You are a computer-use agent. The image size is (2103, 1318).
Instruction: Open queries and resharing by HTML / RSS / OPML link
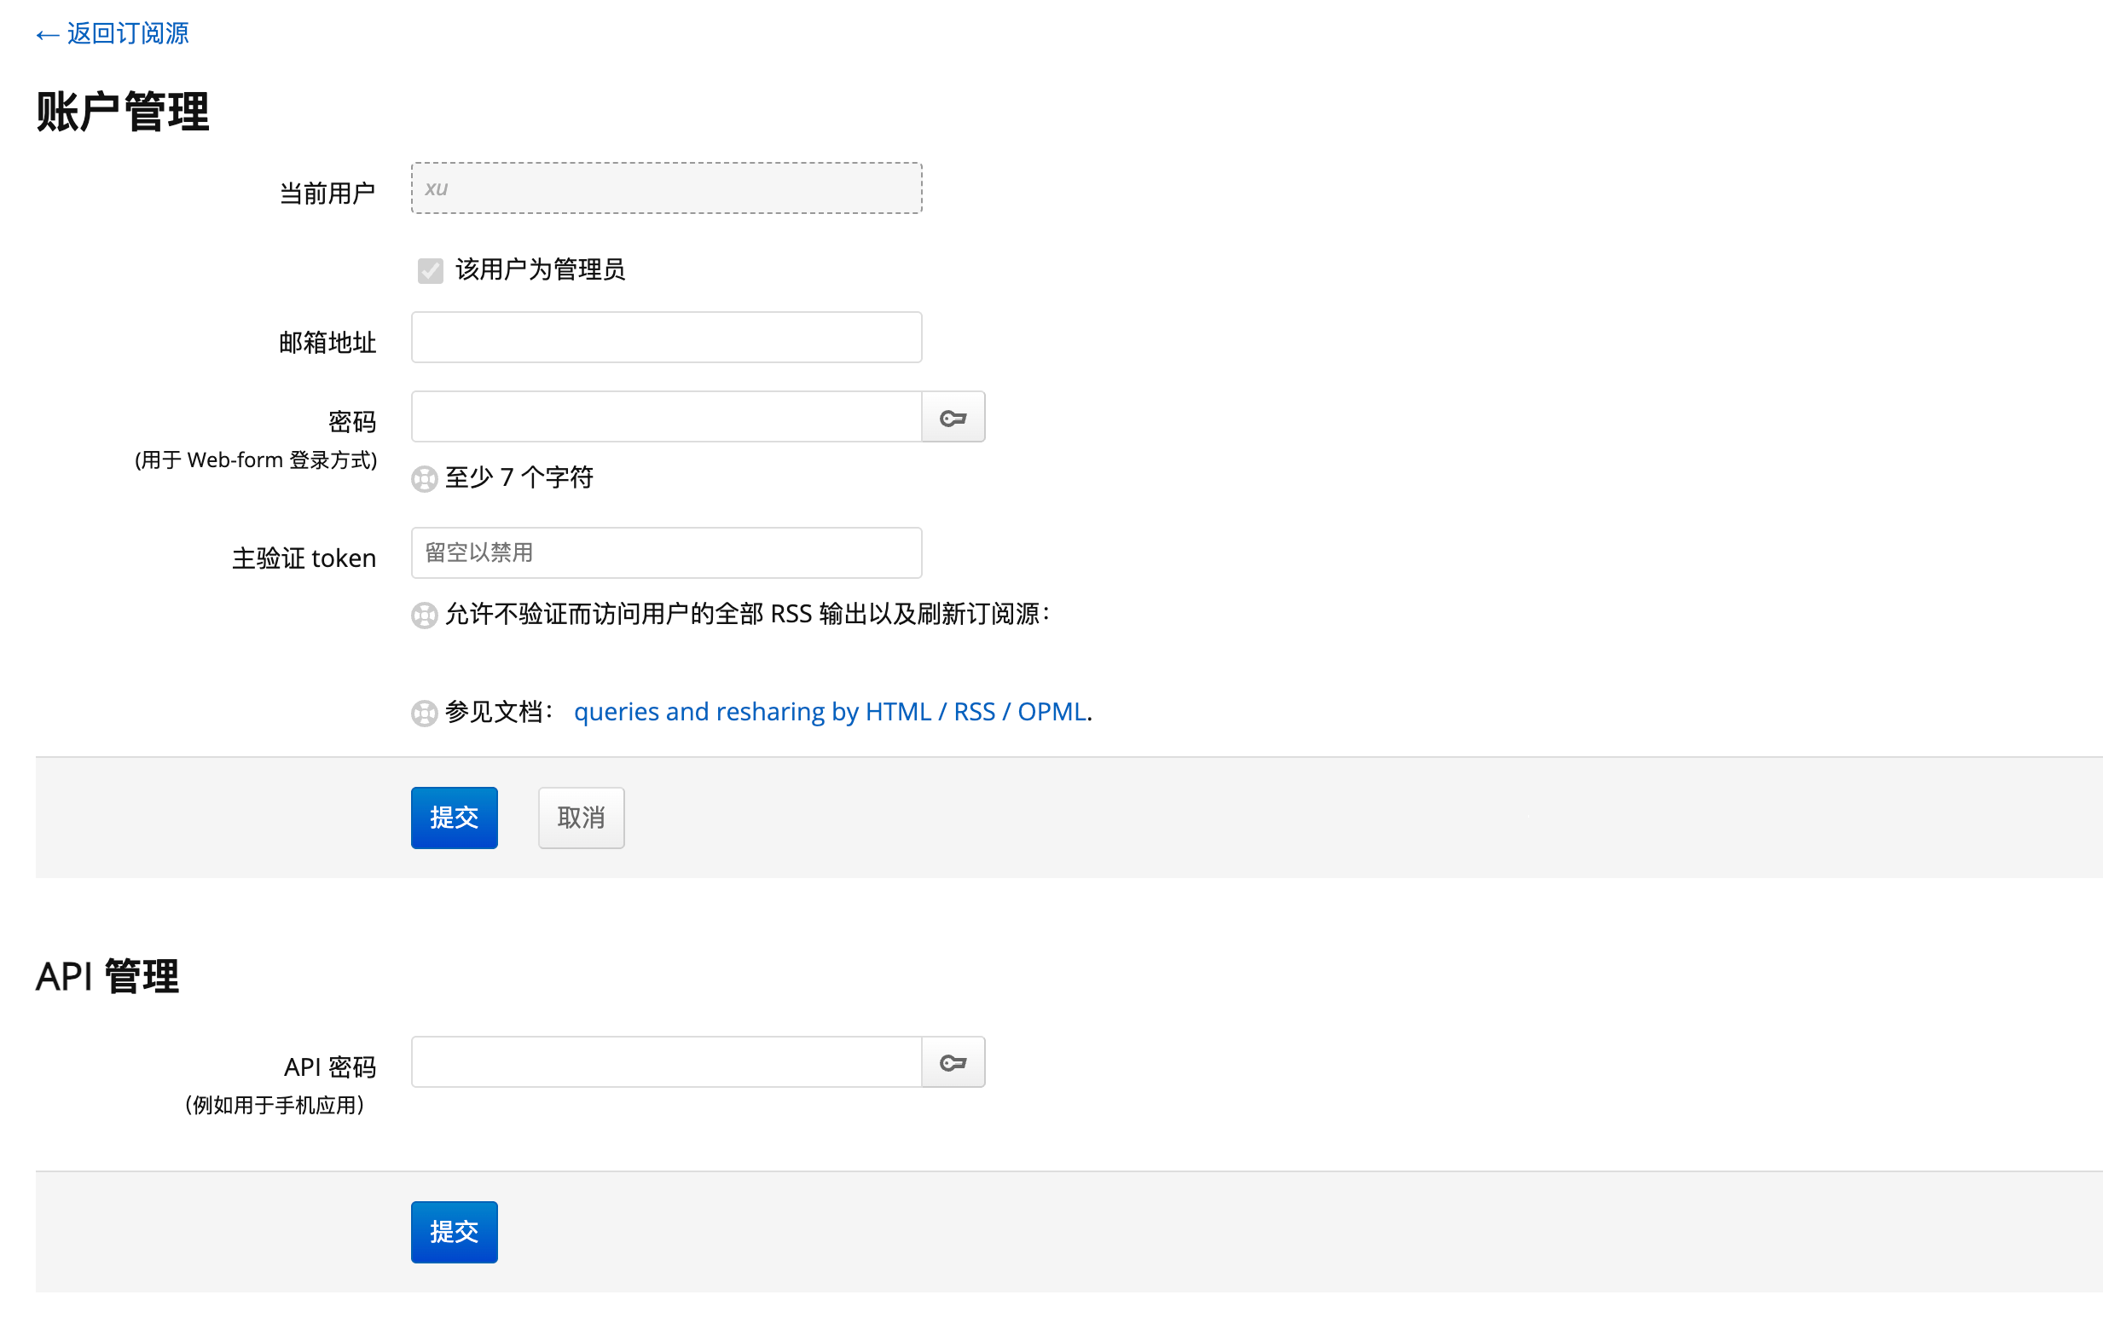coord(829,711)
